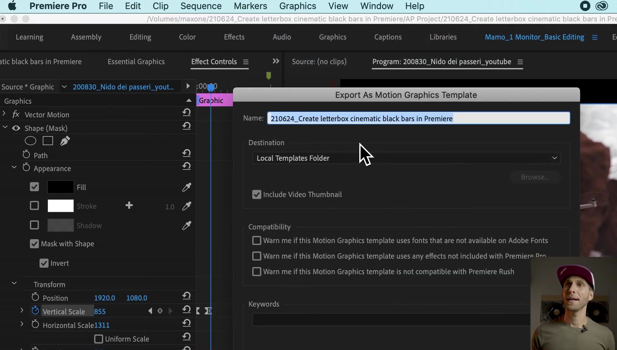Enable Uniform Scale checkbox

point(99,339)
